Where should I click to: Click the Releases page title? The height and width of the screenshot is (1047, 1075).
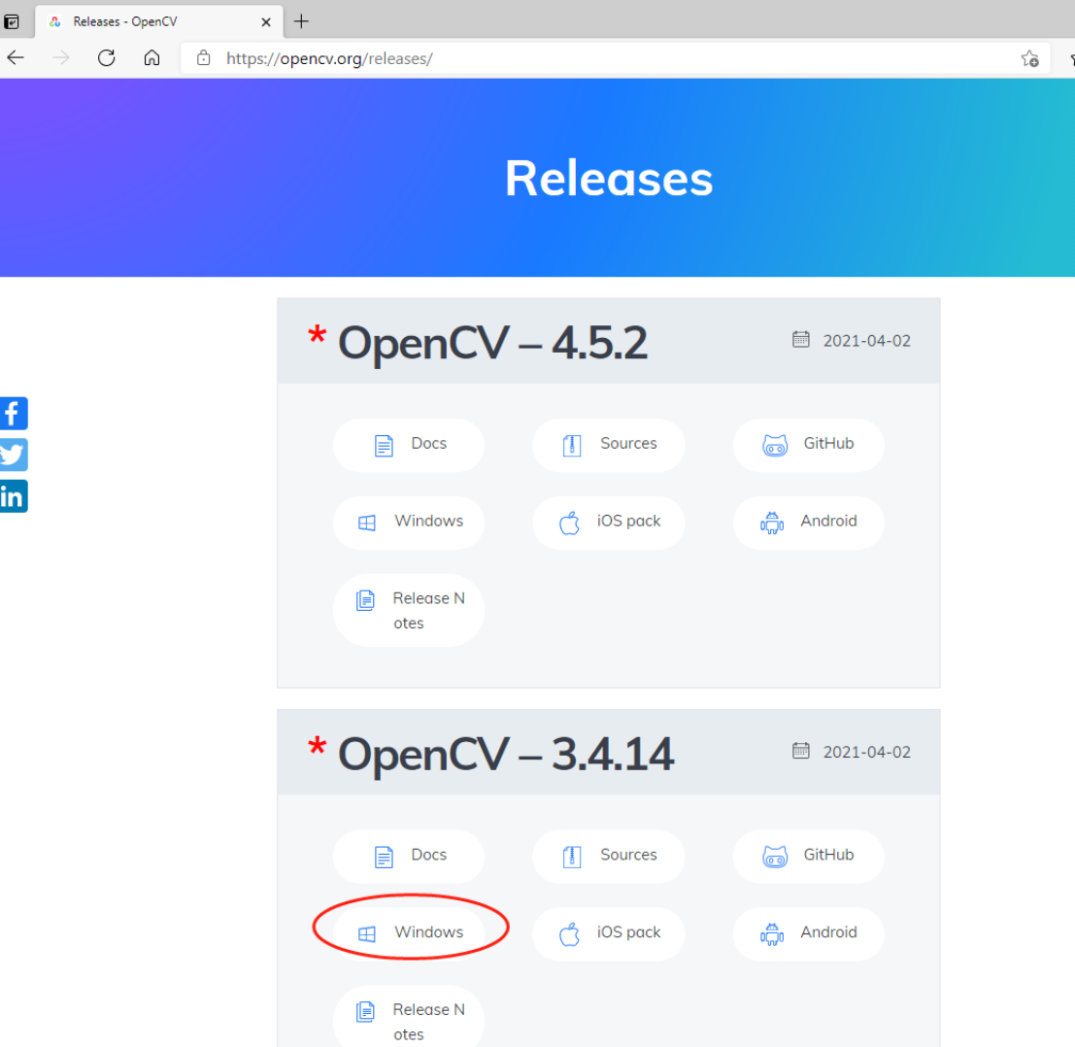click(609, 179)
